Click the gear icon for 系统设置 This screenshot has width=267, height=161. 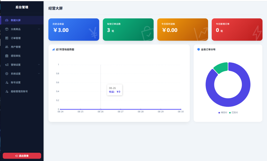[x=7, y=74]
